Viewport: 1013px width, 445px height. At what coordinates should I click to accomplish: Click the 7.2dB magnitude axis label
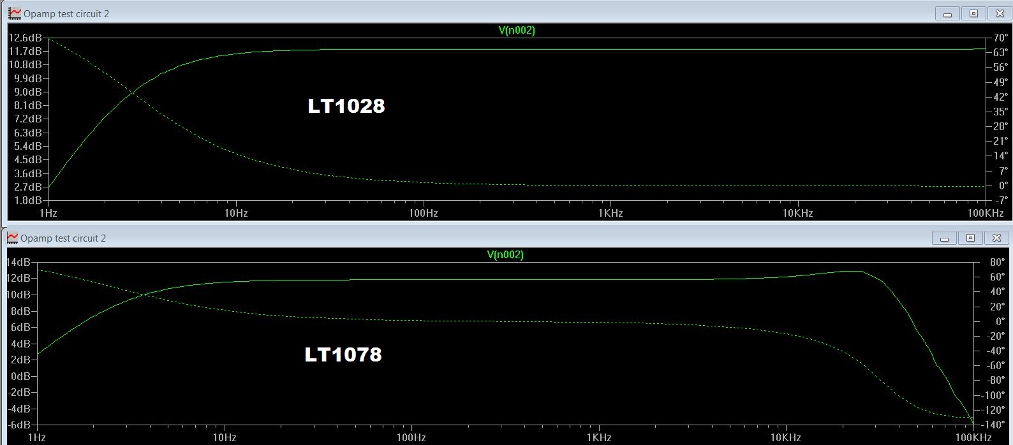pos(28,119)
